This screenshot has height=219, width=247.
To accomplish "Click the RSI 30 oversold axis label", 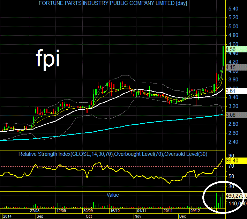I will tap(231, 187).
